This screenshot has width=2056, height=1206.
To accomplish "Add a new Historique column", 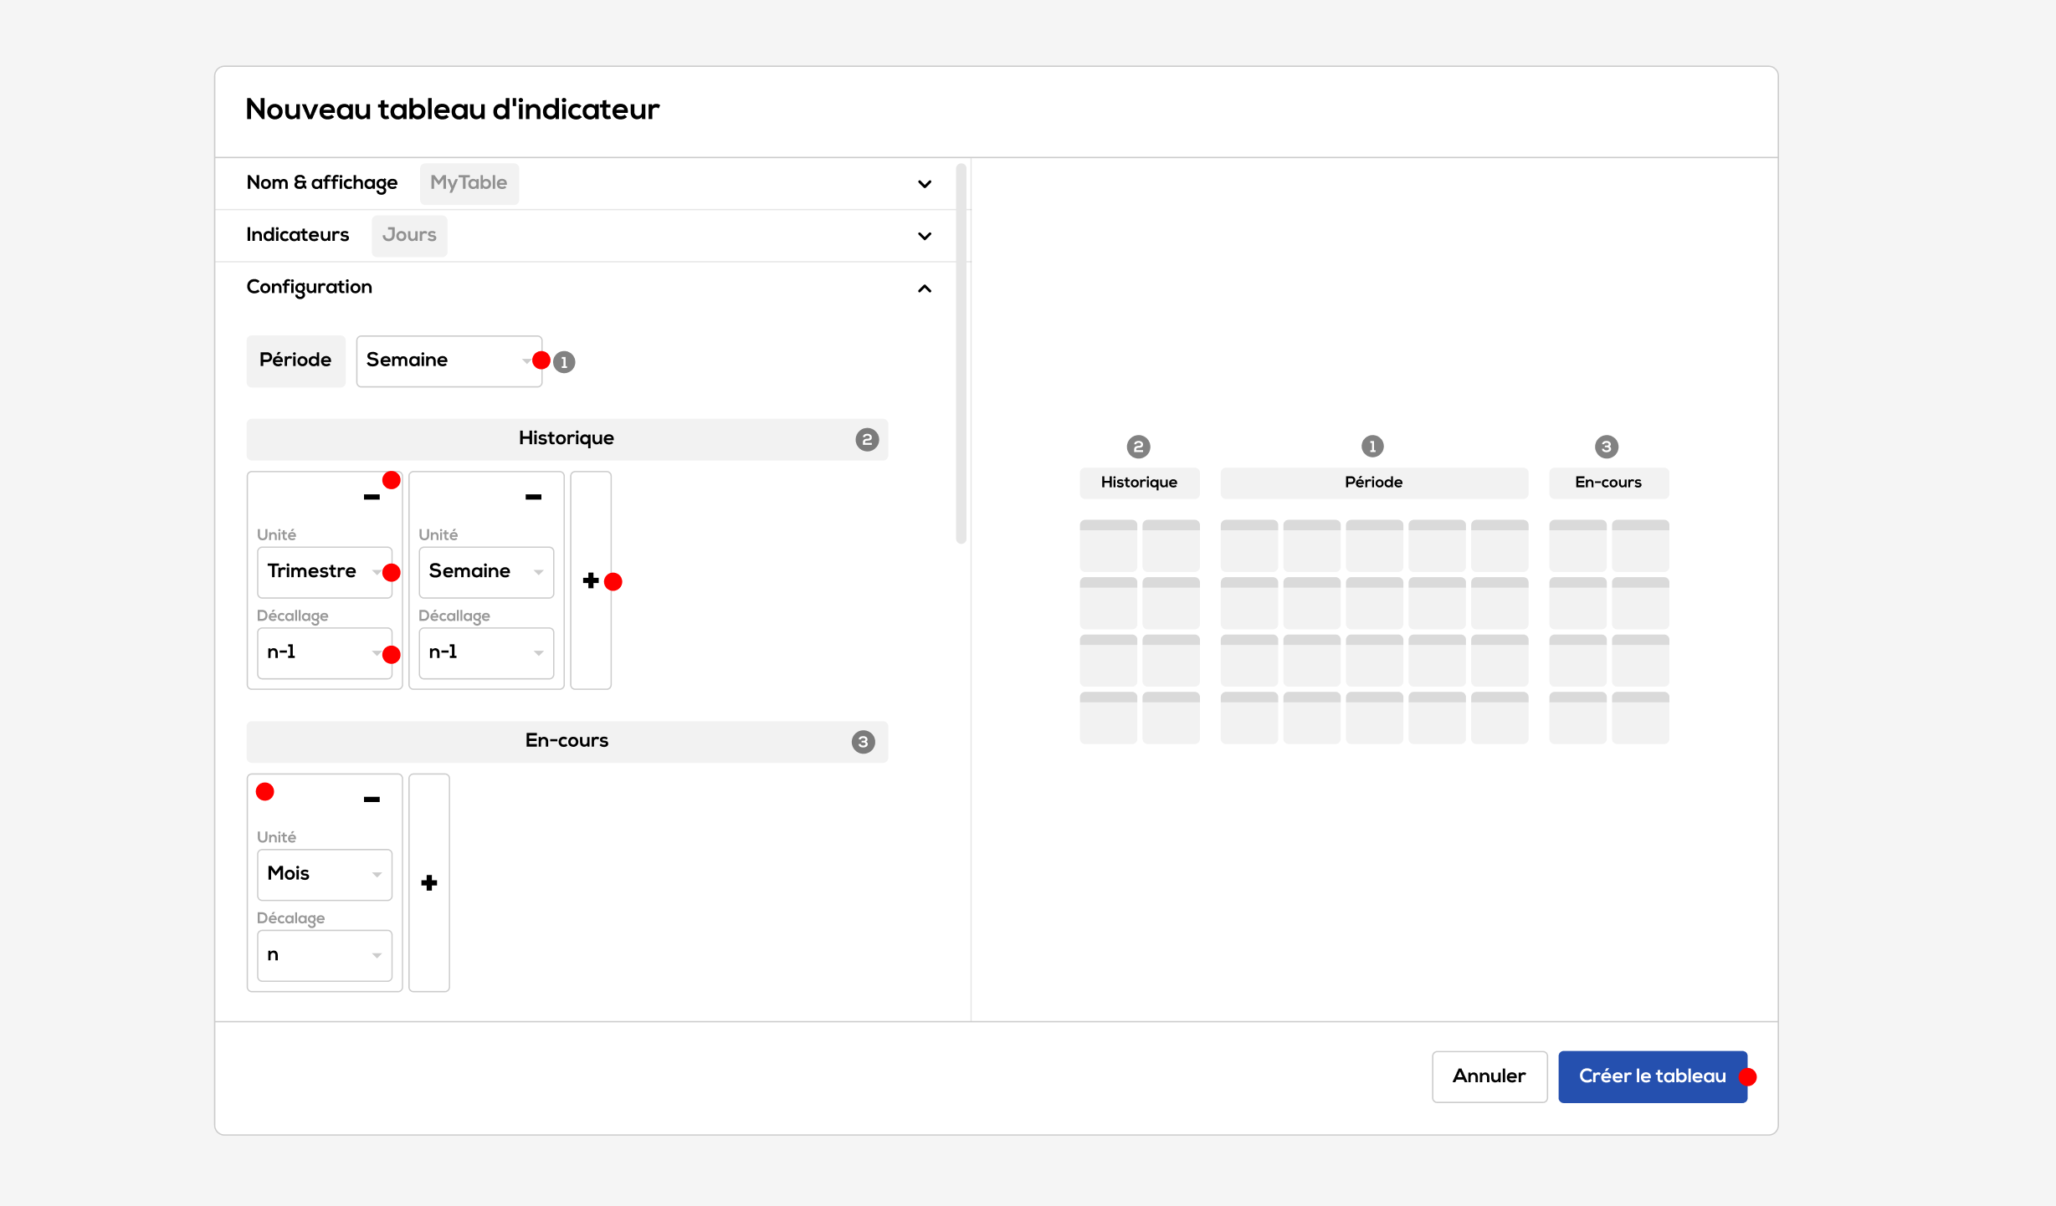I will point(591,580).
